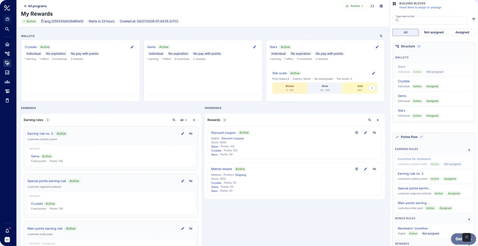Click the code braces icon in header
The height and width of the screenshot is (246, 478).
372,6
